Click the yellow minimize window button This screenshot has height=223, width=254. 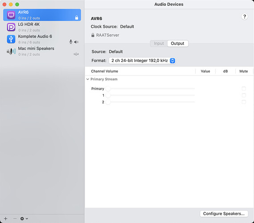click(x=11, y=4)
